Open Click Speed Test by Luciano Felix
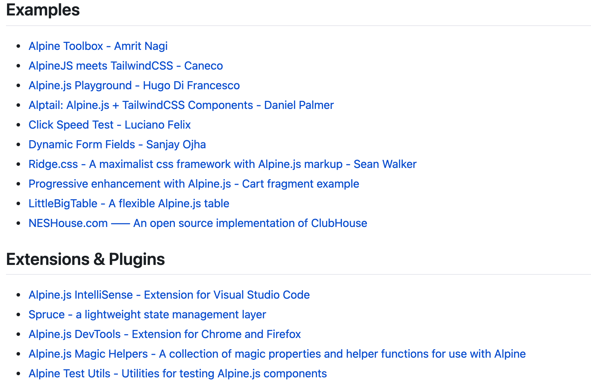This screenshot has height=390, width=591. 109,125
